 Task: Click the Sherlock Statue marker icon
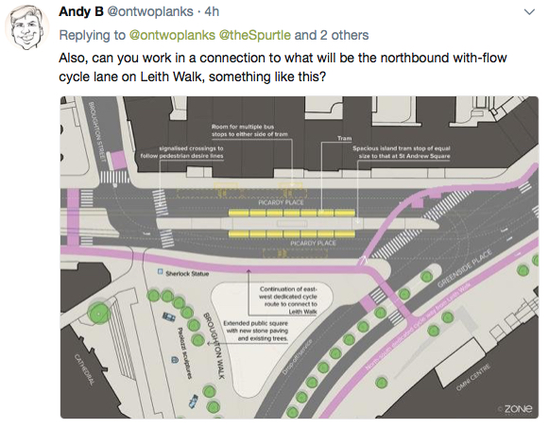click(x=160, y=271)
